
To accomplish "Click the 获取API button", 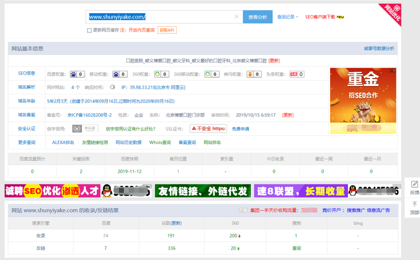I will 167,30.
